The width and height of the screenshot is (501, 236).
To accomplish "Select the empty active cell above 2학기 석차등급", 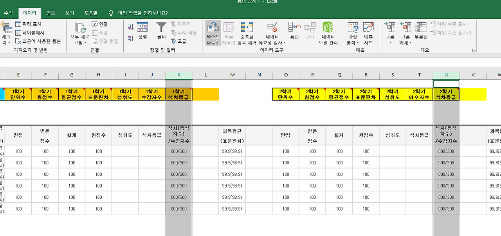I will tap(446, 84).
